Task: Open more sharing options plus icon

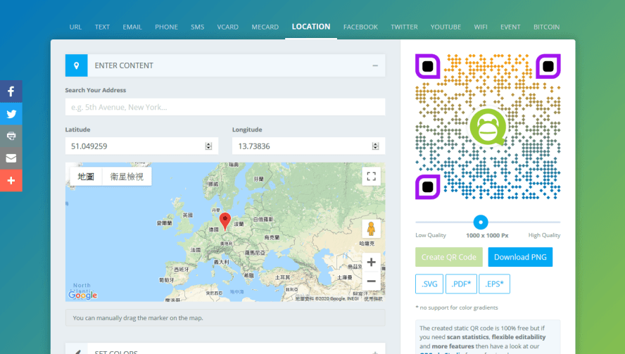Action: 11,181
